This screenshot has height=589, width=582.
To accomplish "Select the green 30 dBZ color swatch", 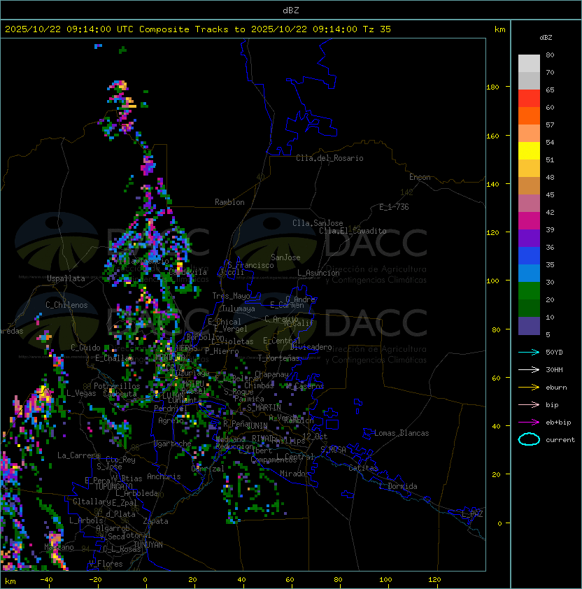I will pos(529,291).
